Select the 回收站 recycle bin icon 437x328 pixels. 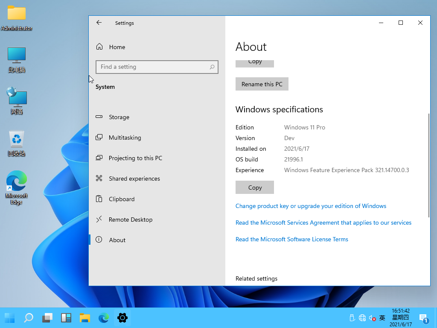17,143
